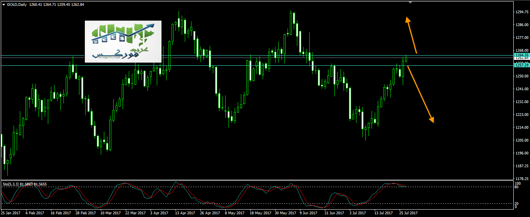Click price scale value 1268.00
The height and width of the screenshot is (217, 530).
pyautogui.click(x=521, y=51)
